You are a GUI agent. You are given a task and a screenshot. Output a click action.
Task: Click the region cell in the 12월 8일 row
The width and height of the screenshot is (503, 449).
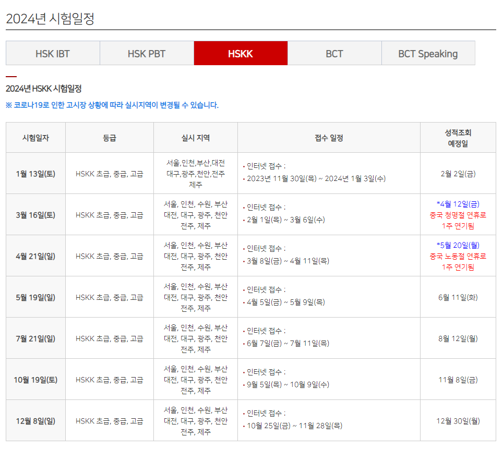tap(195, 421)
